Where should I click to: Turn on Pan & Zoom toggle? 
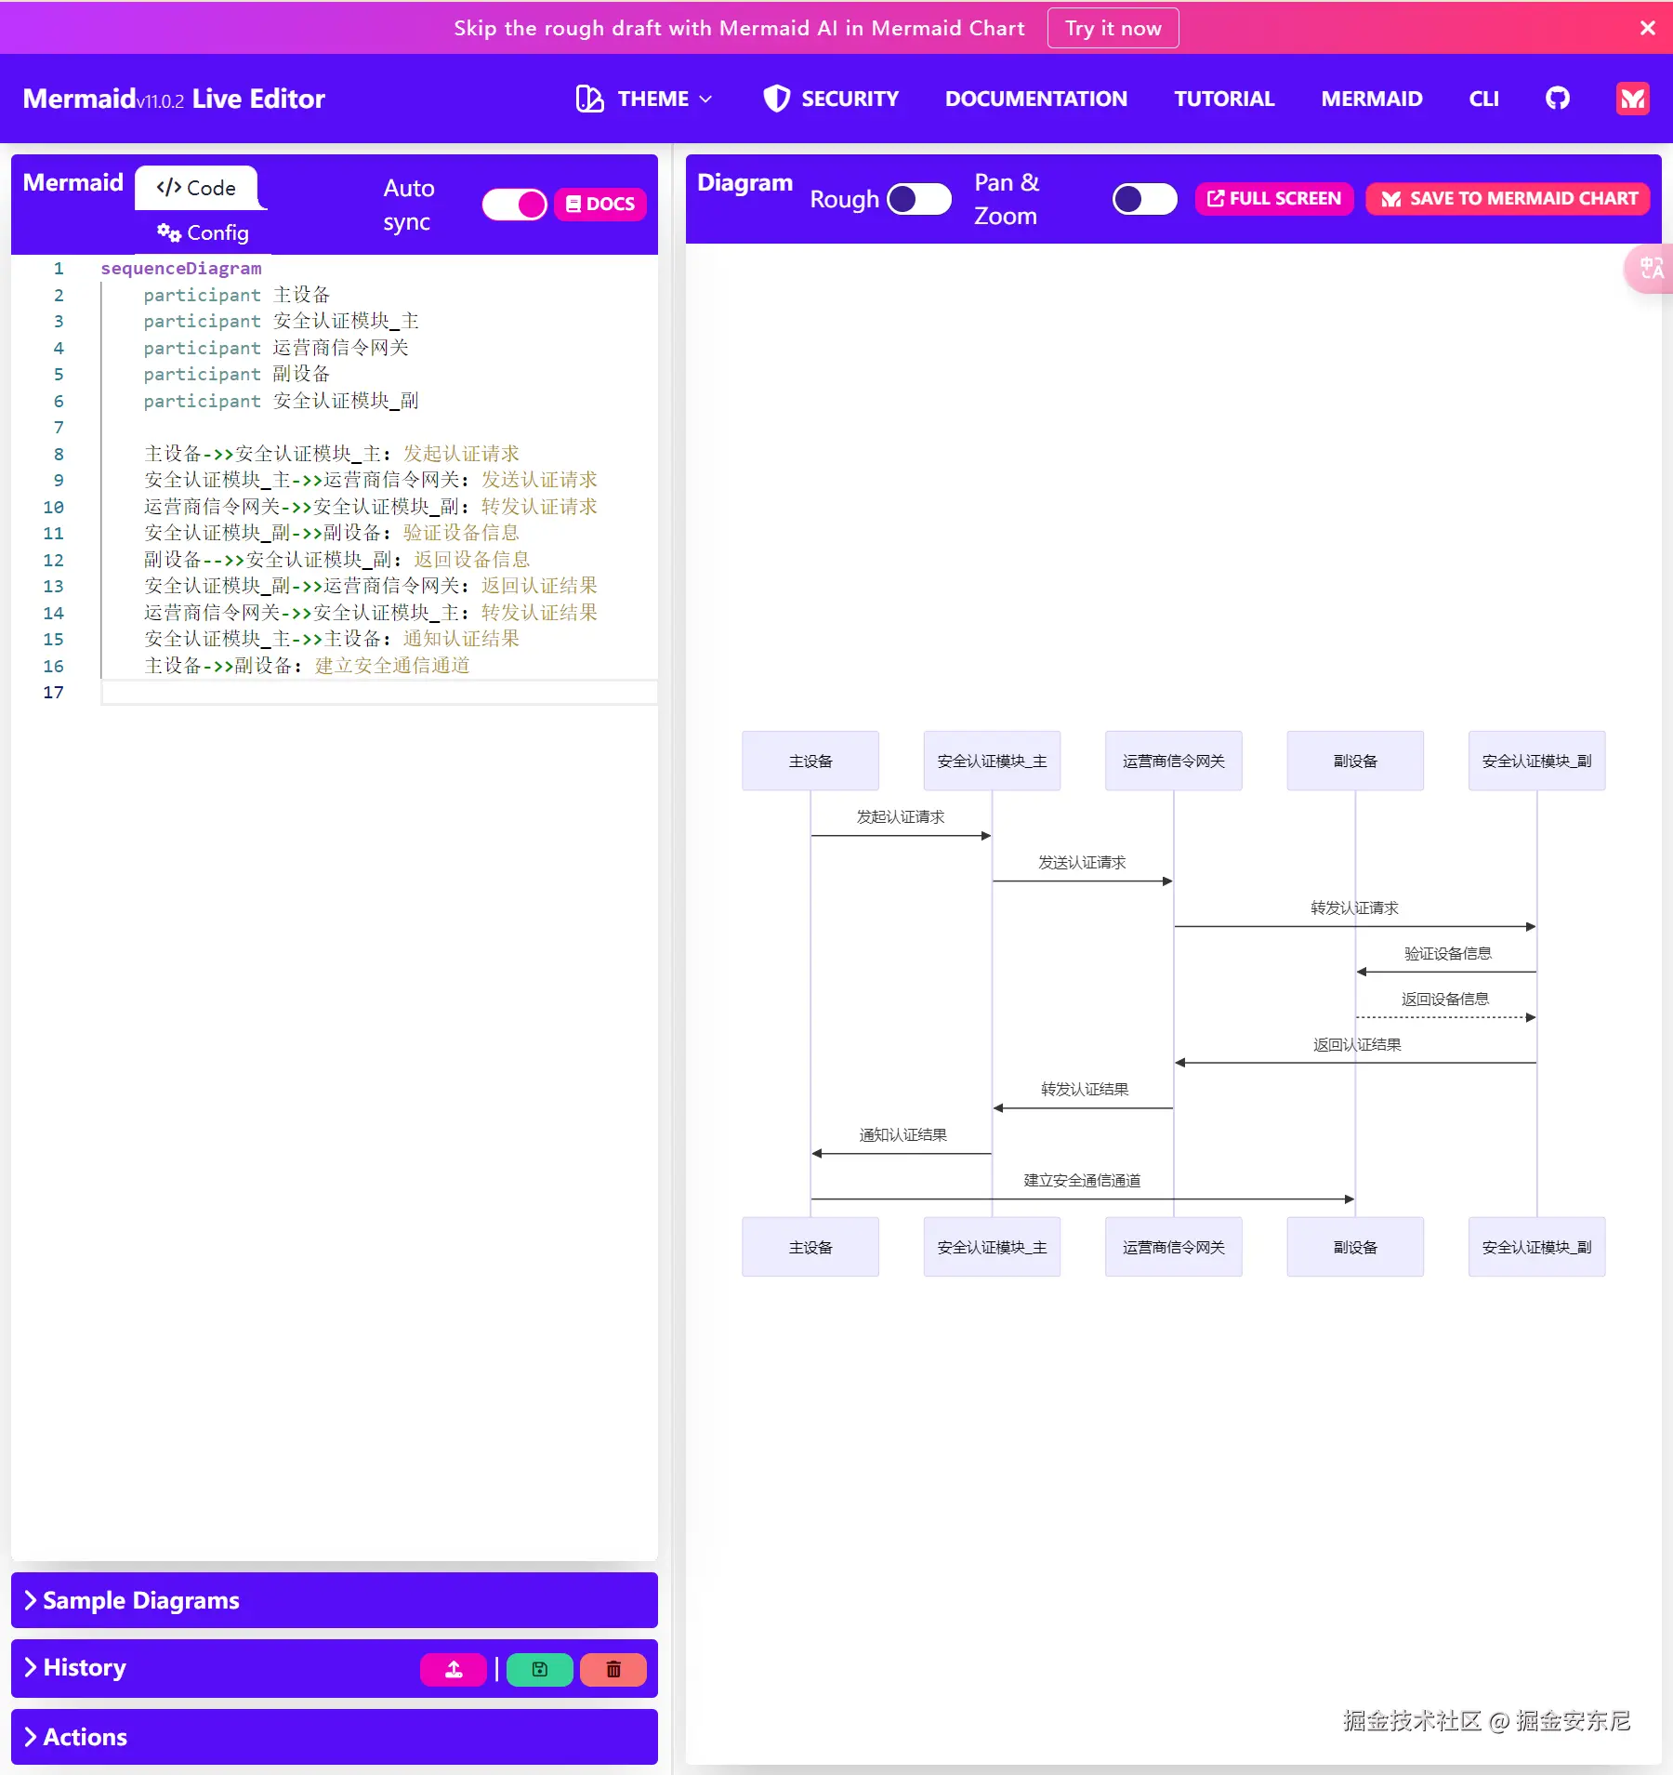pos(1144,199)
